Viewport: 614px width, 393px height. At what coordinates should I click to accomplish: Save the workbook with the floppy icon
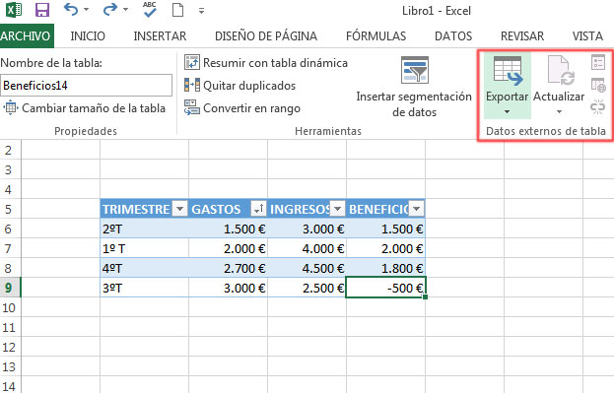click(x=42, y=10)
